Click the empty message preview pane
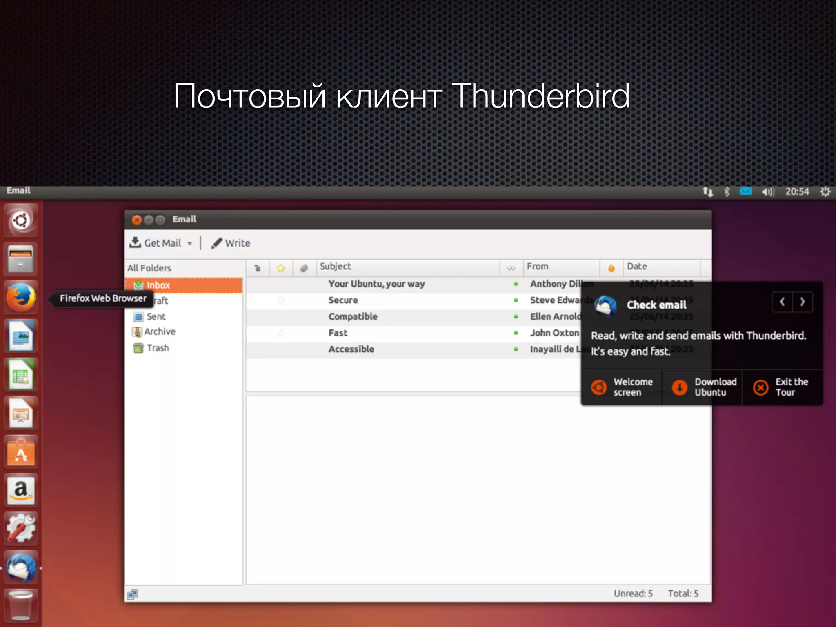Screen dimensions: 836x627 coord(478,490)
